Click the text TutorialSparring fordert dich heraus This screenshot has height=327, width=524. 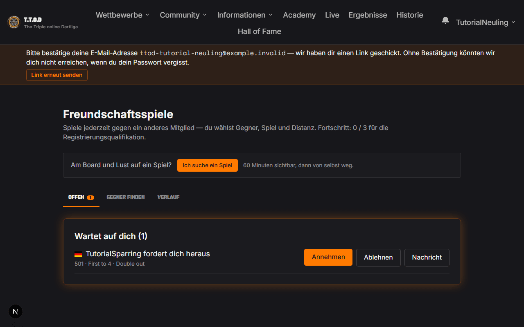click(x=148, y=254)
